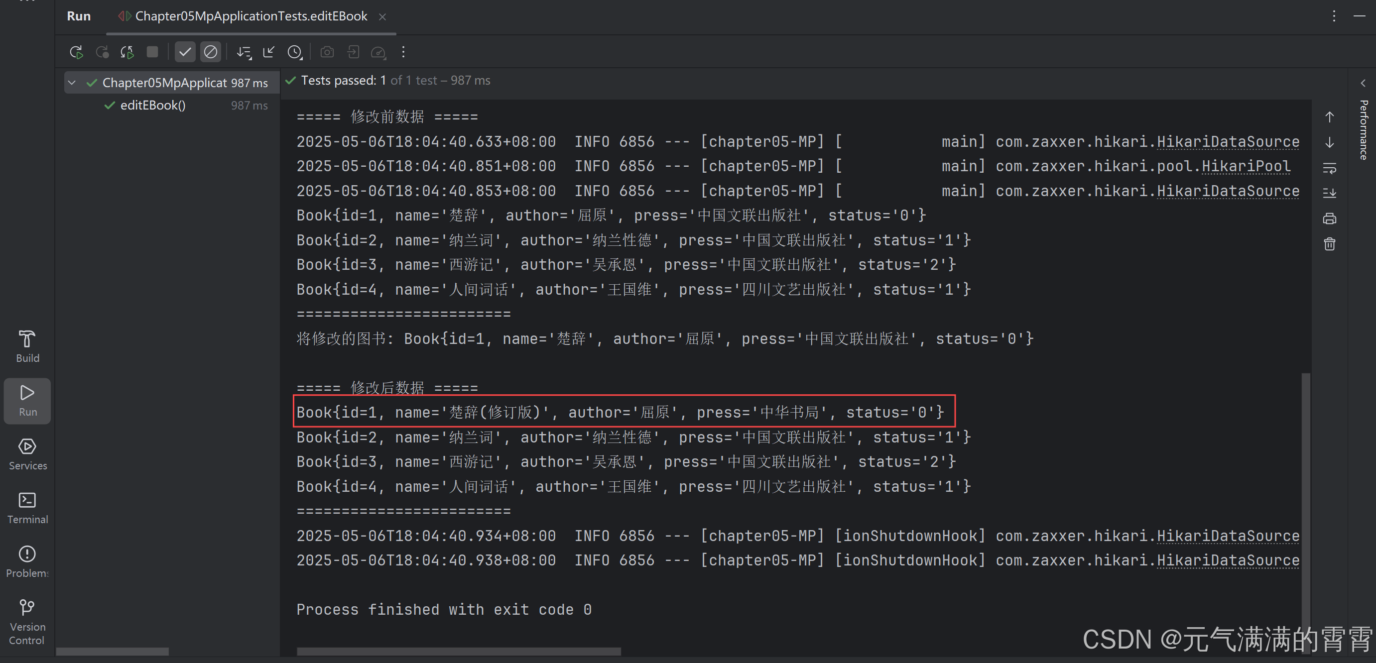Open the Terminal tool window
1376x663 pixels.
[27, 507]
